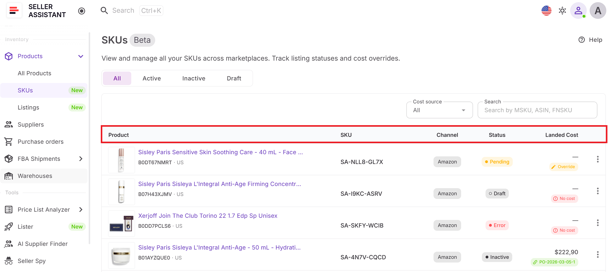Switch to the Draft tab
Image resolution: width=608 pixels, height=272 pixels.
[234, 78]
